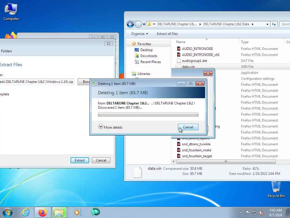Select Libraries in navigation pane

pyautogui.click(x=144, y=74)
